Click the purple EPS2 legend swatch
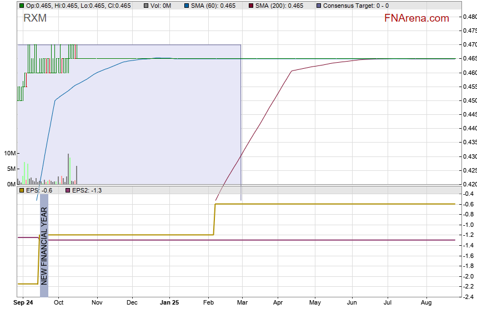This screenshot has width=477, height=314. pos(68,190)
